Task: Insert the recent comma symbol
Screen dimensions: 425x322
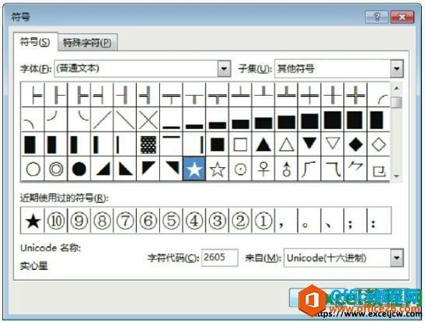Action: pyautogui.click(x=286, y=221)
